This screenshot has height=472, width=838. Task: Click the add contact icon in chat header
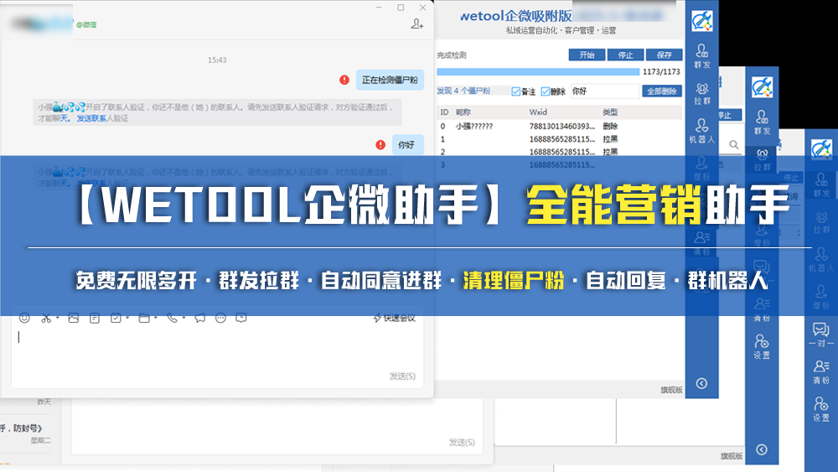click(x=416, y=24)
